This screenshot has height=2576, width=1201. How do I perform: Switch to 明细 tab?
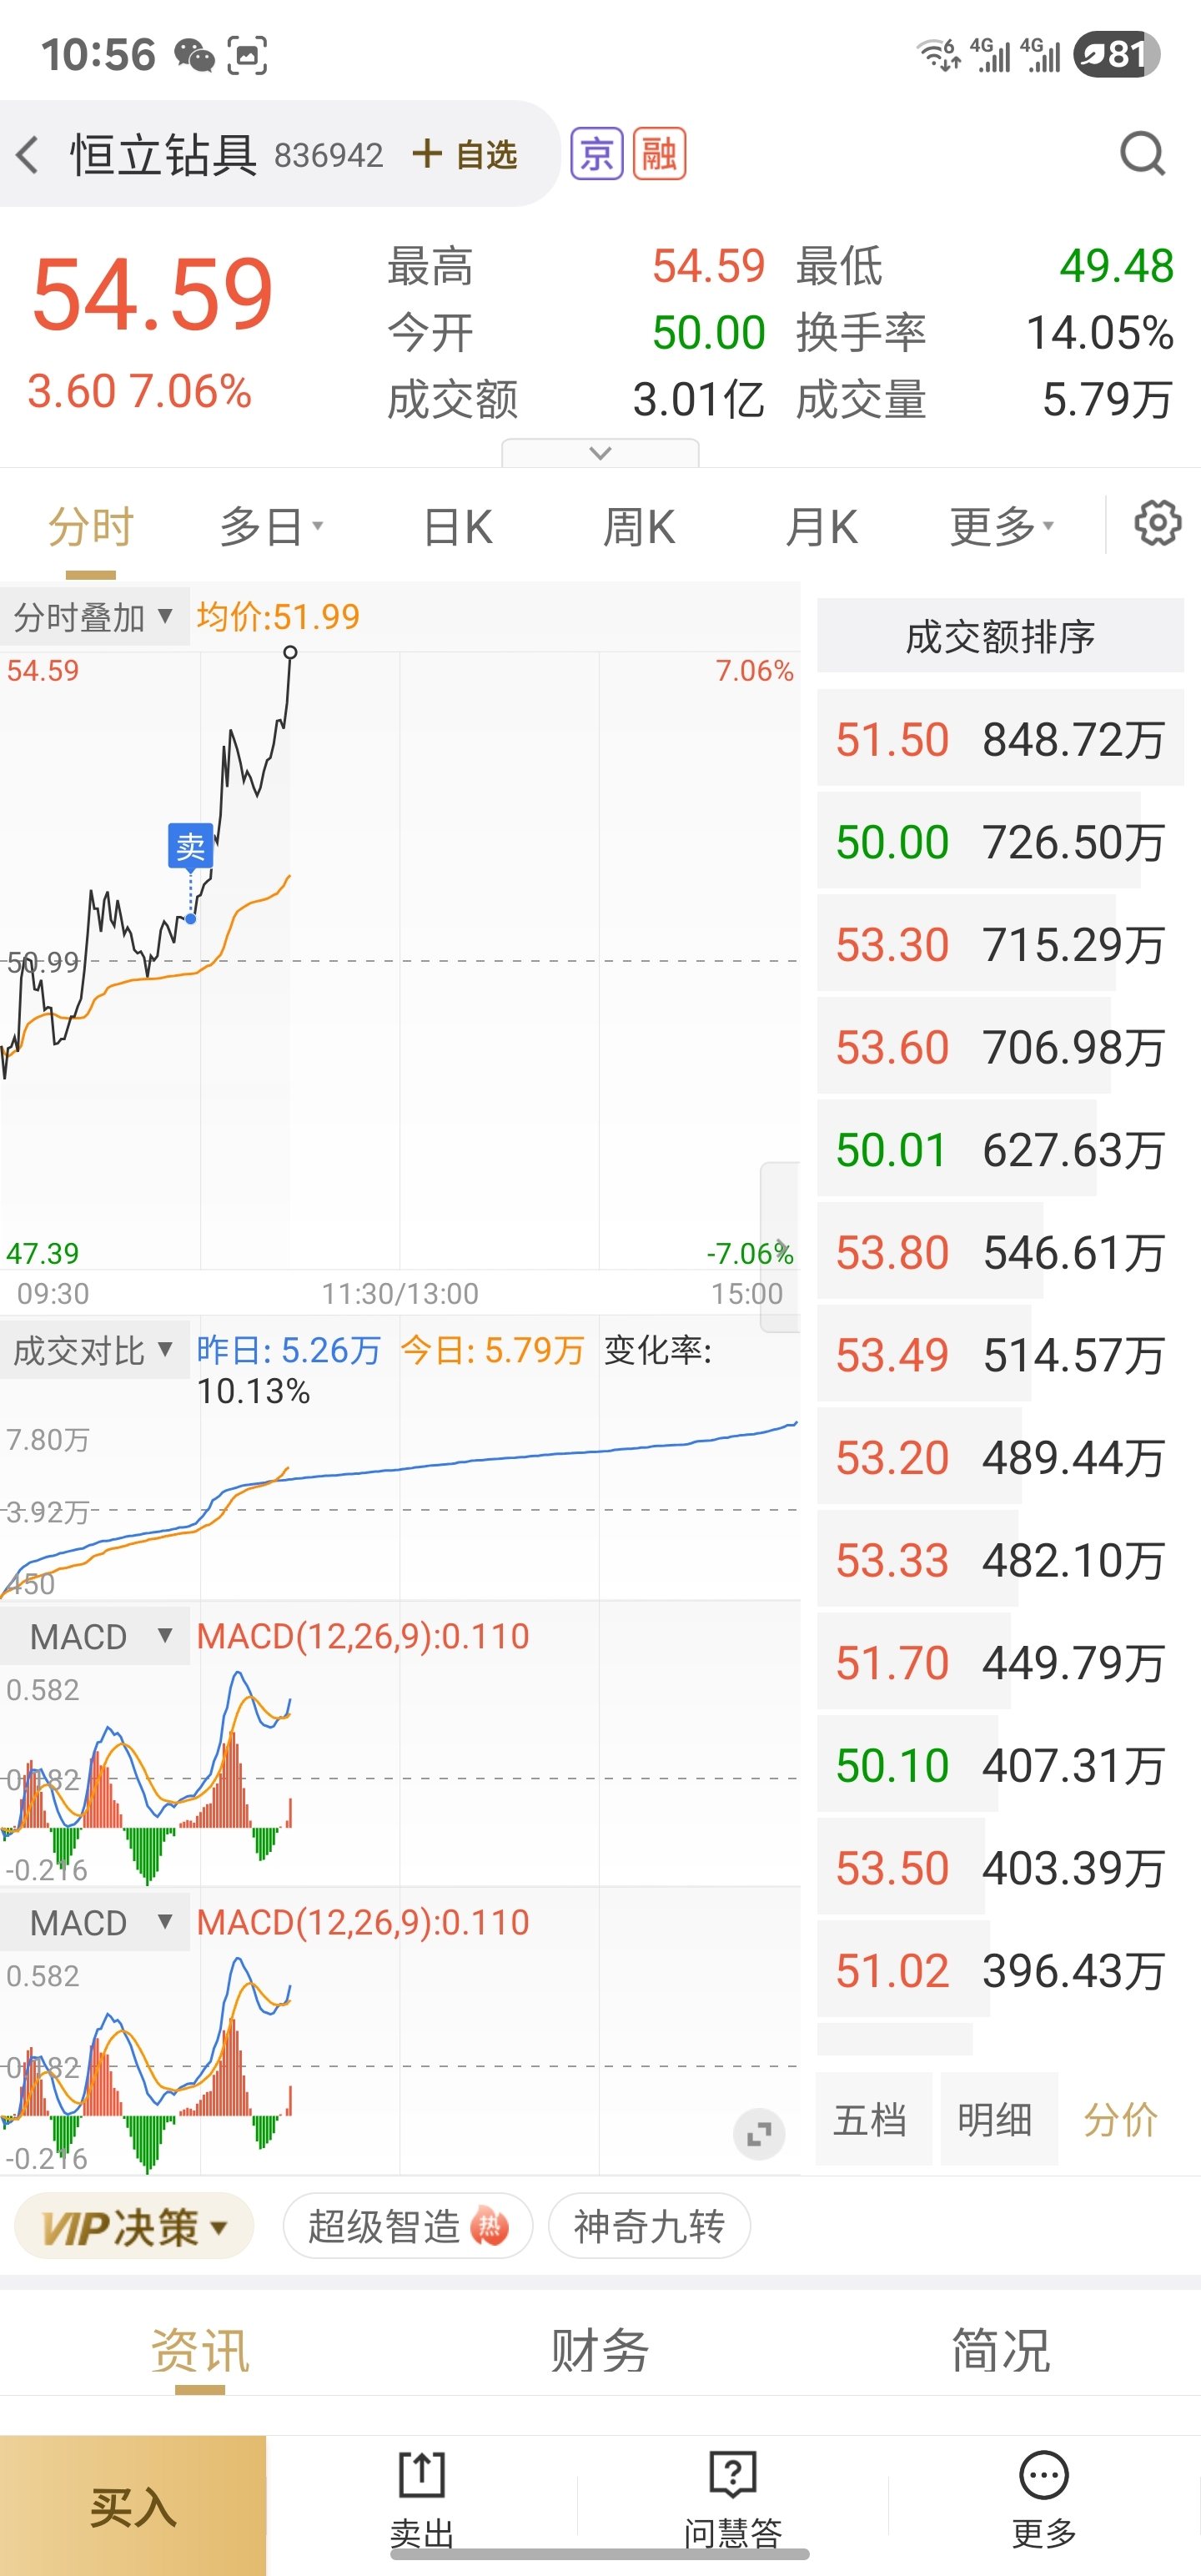click(x=998, y=2119)
